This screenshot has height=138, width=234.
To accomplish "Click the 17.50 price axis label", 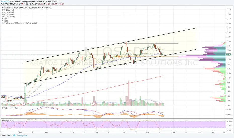I will (229, 10).
